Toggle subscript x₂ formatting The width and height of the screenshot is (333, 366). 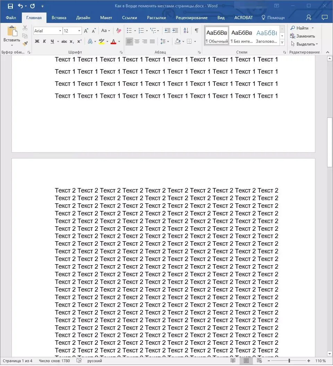click(x=72, y=42)
